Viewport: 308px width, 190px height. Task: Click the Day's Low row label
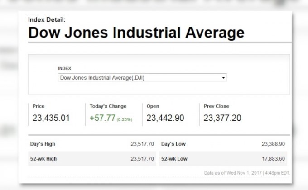pyautogui.click(x=173, y=144)
